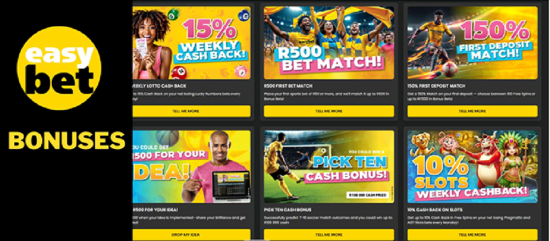
Task: Click the BONUSES title text
Action: [67, 141]
